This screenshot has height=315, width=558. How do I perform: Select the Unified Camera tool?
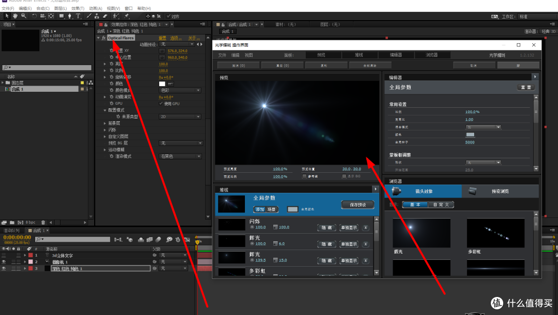[43, 16]
